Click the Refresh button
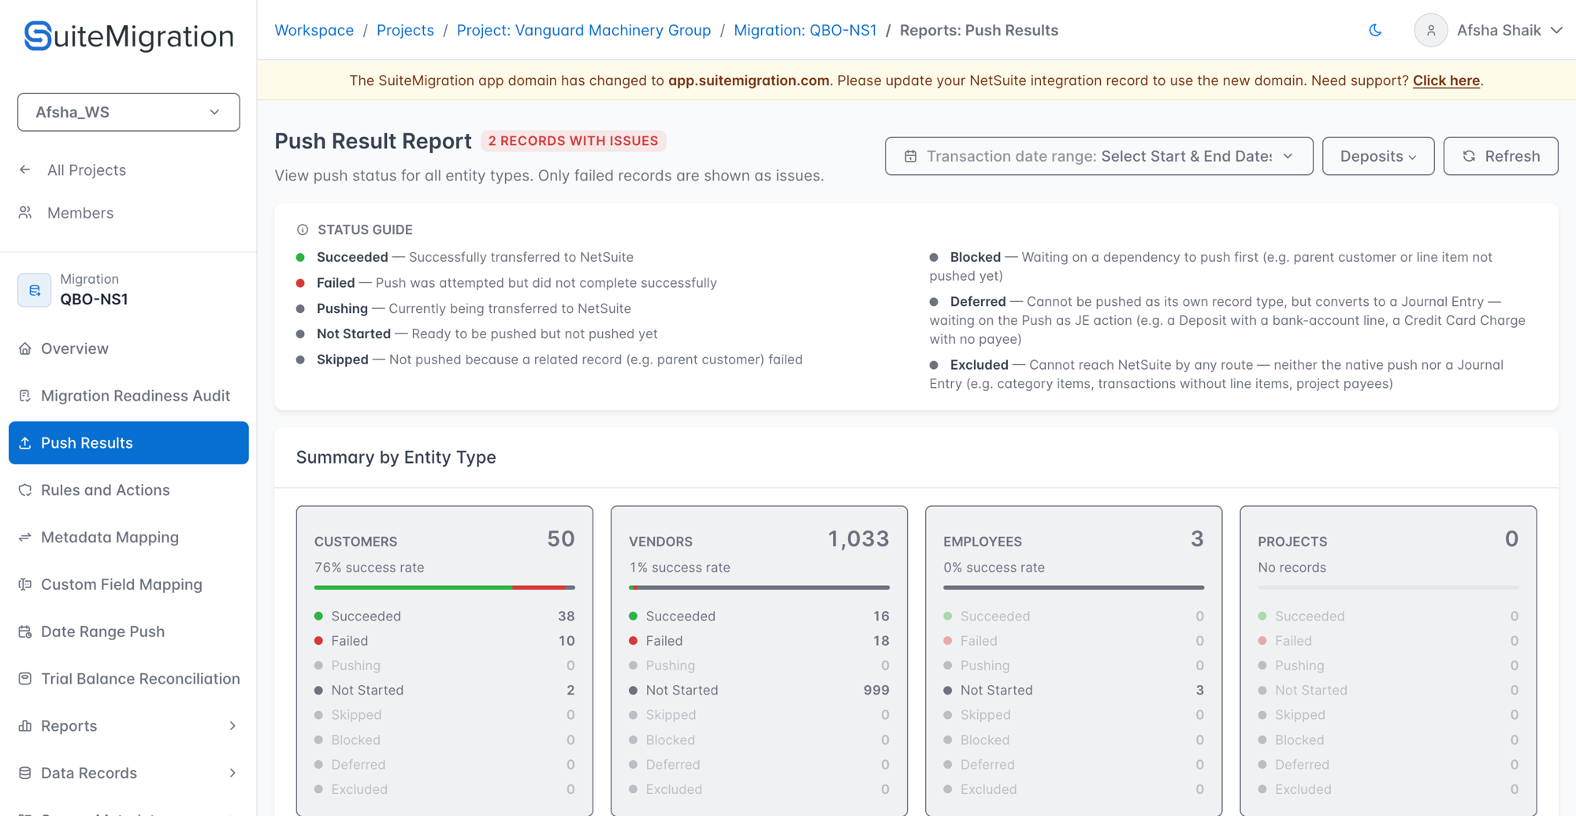This screenshot has height=816, width=1576. pyautogui.click(x=1500, y=156)
